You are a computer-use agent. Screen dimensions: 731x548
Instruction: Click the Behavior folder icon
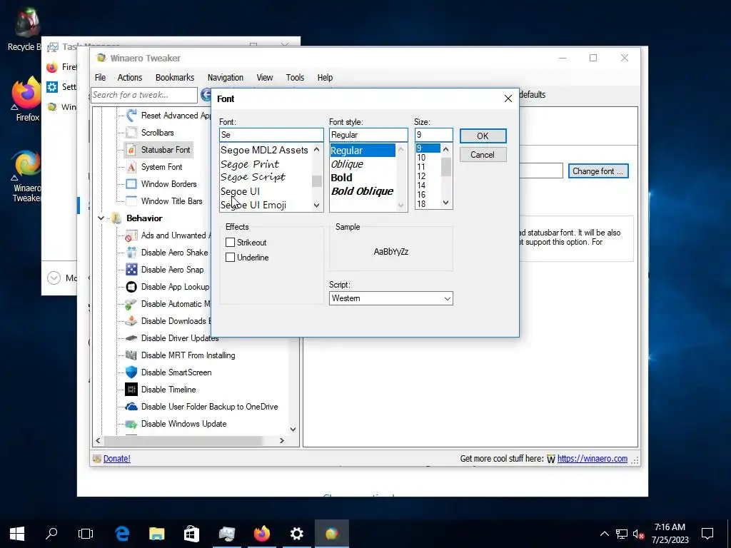point(116,218)
